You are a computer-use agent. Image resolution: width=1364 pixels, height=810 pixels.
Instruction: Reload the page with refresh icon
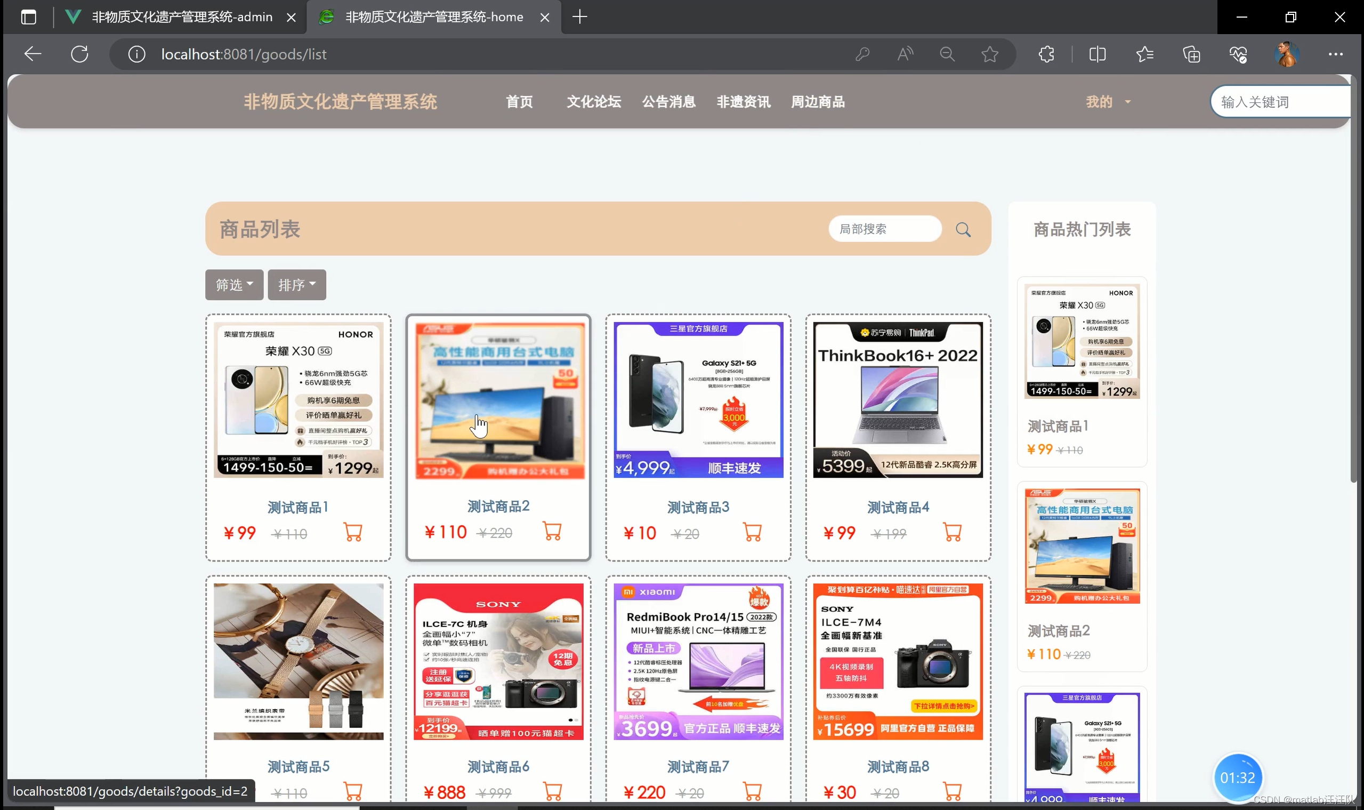[79, 54]
